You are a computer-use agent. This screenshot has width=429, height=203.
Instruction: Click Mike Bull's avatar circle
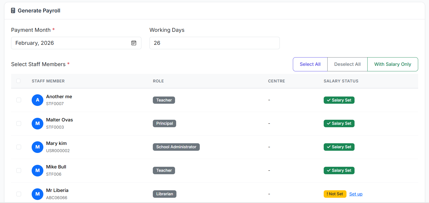click(x=38, y=171)
